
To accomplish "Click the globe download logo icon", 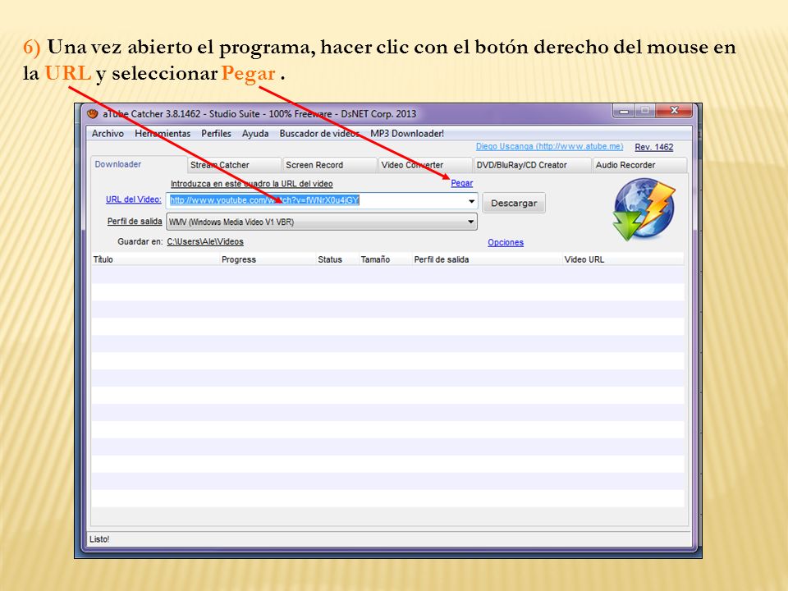I will [644, 210].
